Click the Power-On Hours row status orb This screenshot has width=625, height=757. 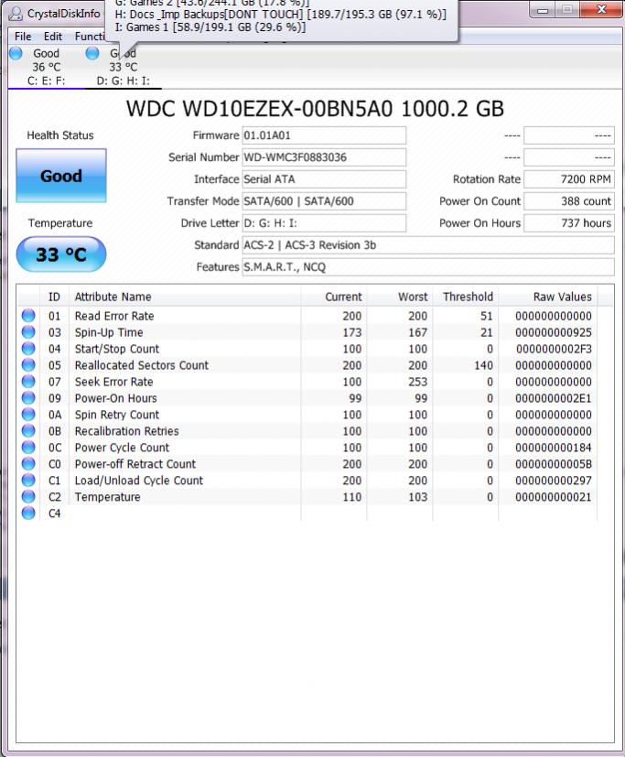(28, 398)
